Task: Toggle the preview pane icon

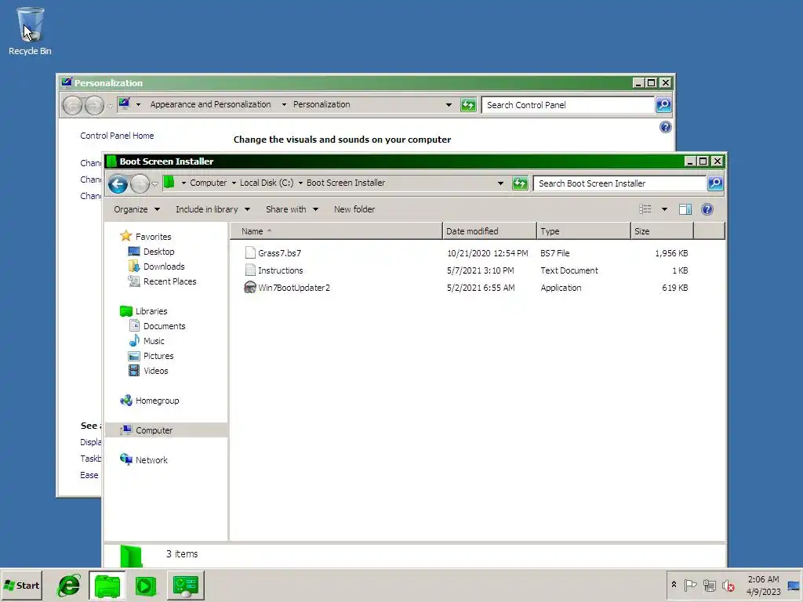Action: 685,209
